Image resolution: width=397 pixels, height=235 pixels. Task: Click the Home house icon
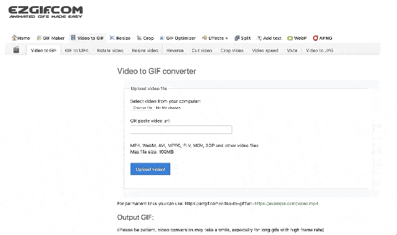[14, 38]
